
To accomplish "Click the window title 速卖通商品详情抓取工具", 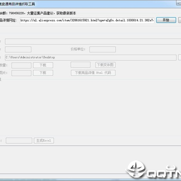I will pyautogui.click(x=18, y=4).
